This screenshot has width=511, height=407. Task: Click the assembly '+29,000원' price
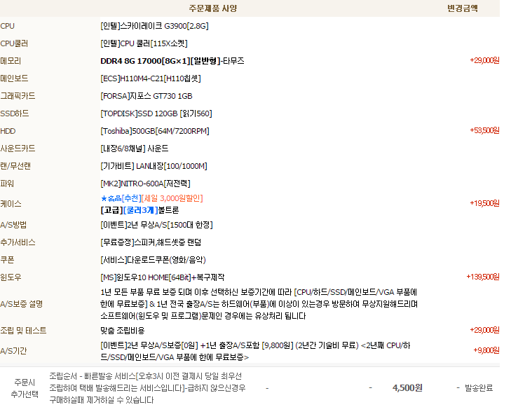[484, 330]
